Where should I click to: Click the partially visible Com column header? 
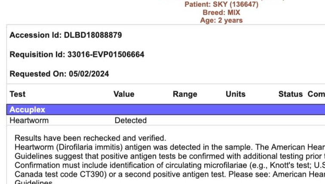(x=316, y=94)
